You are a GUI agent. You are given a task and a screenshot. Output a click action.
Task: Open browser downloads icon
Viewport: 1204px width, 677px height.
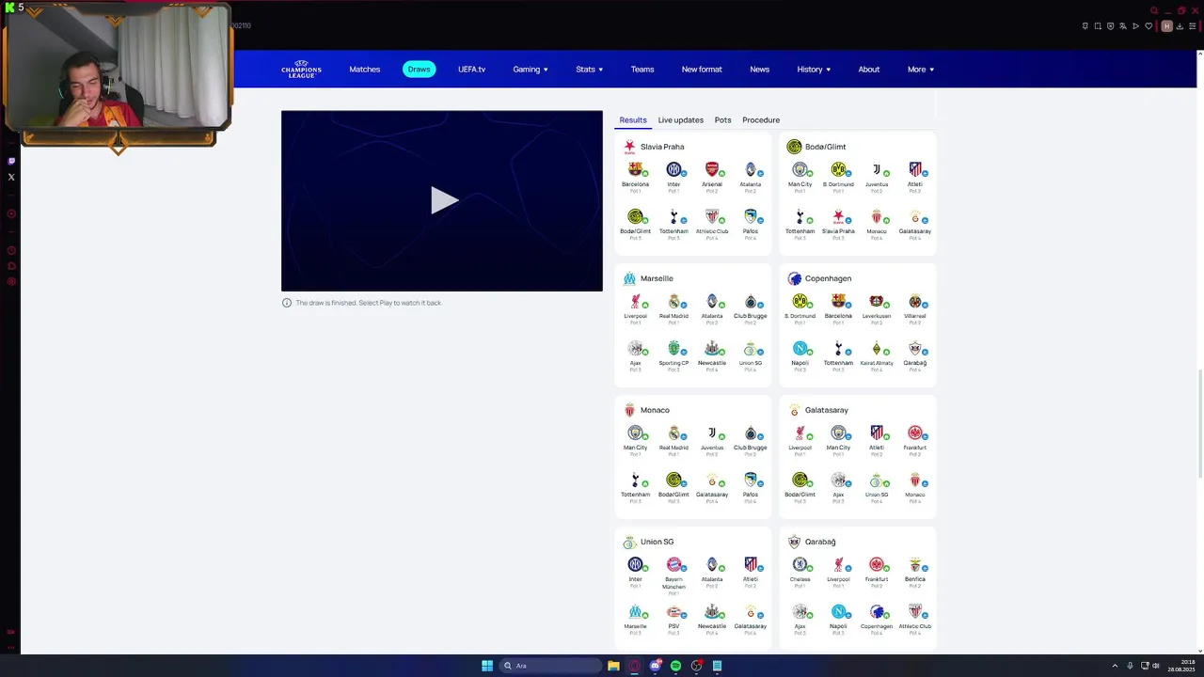click(x=1180, y=26)
